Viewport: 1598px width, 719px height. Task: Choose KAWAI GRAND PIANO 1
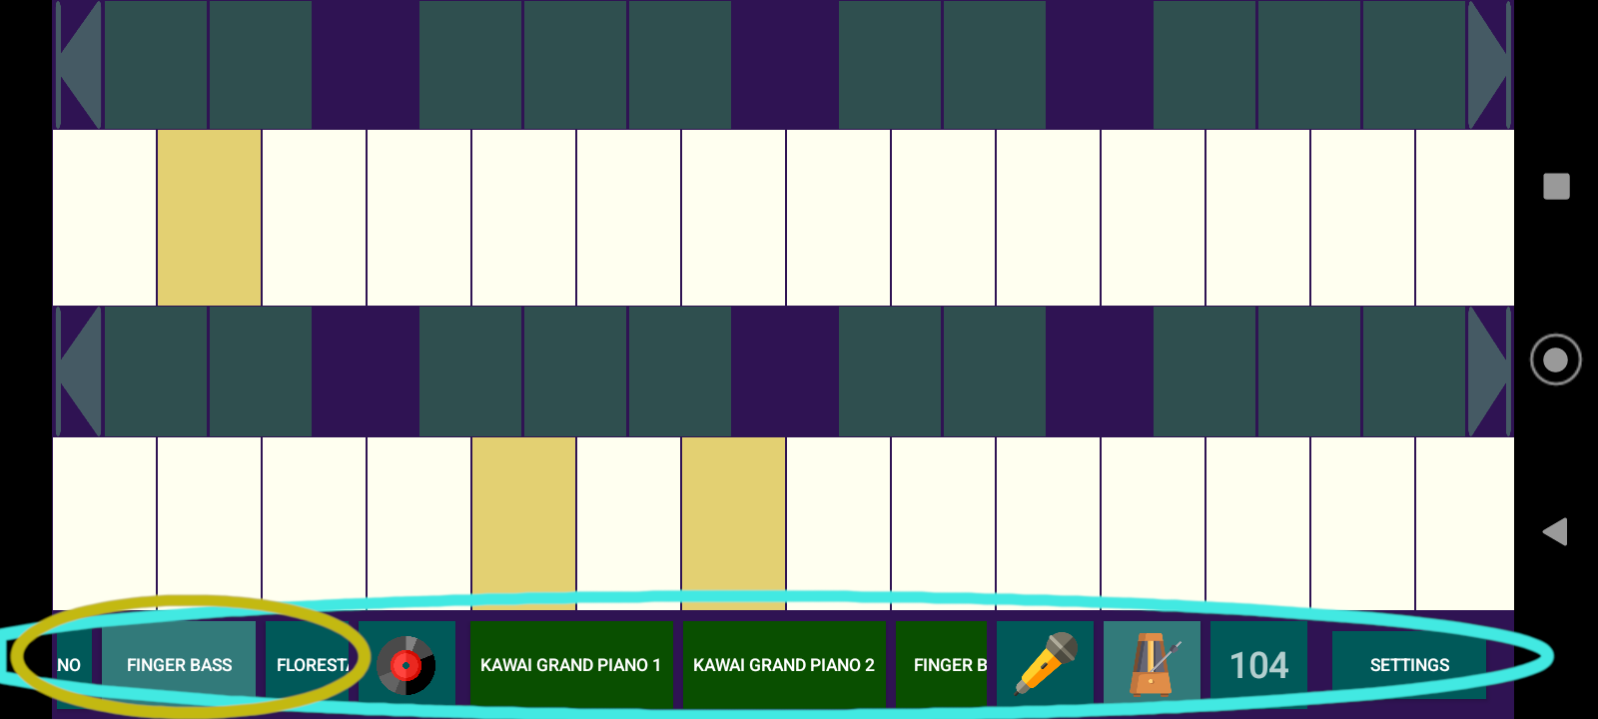click(571, 664)
